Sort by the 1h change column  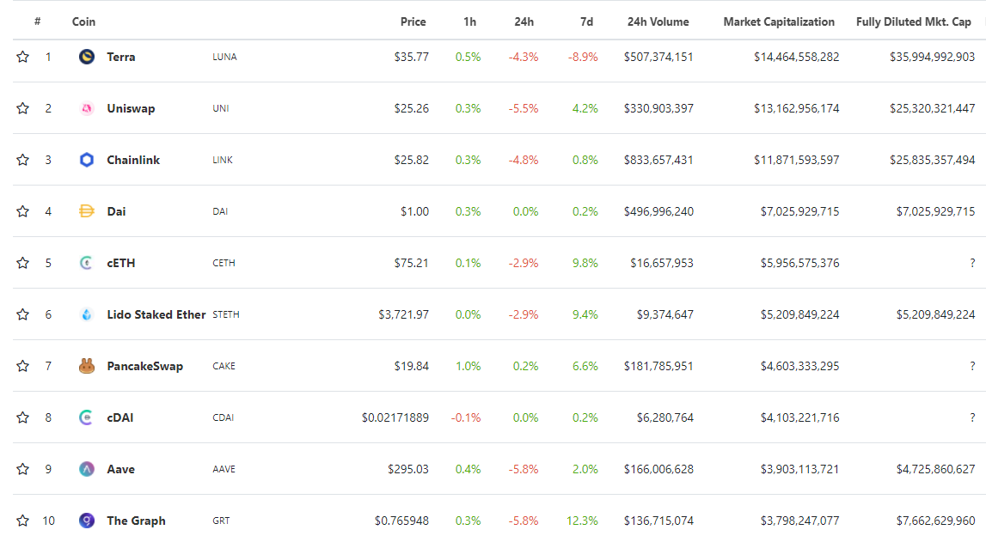pyautogui.click(x=469, y=21)
